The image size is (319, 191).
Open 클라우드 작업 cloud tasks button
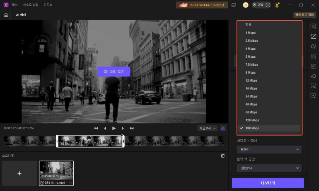[x=304, y=15]
